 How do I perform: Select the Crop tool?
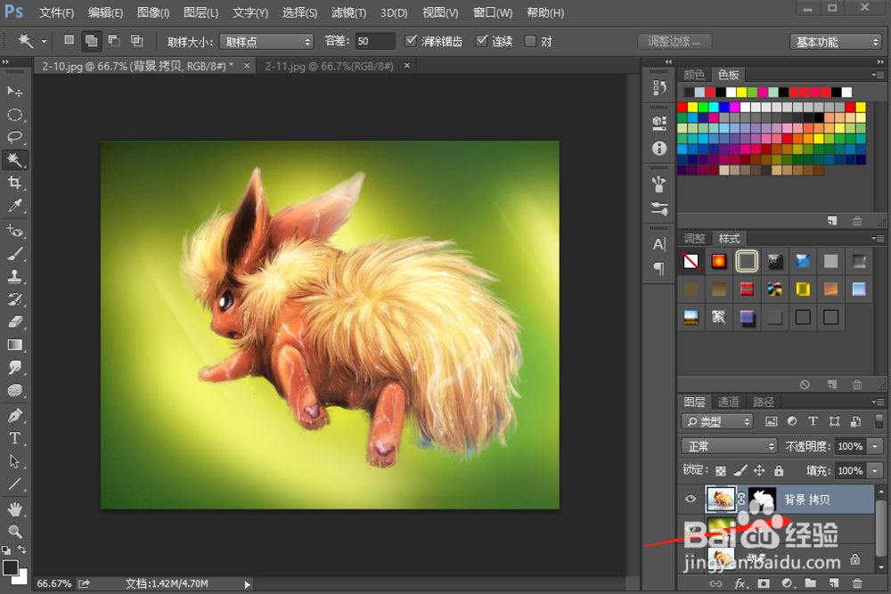15,183
